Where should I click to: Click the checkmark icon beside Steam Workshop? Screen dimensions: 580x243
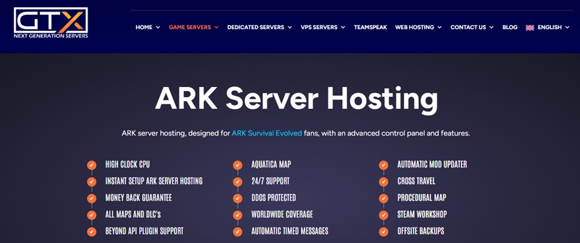tap(383, 215)
